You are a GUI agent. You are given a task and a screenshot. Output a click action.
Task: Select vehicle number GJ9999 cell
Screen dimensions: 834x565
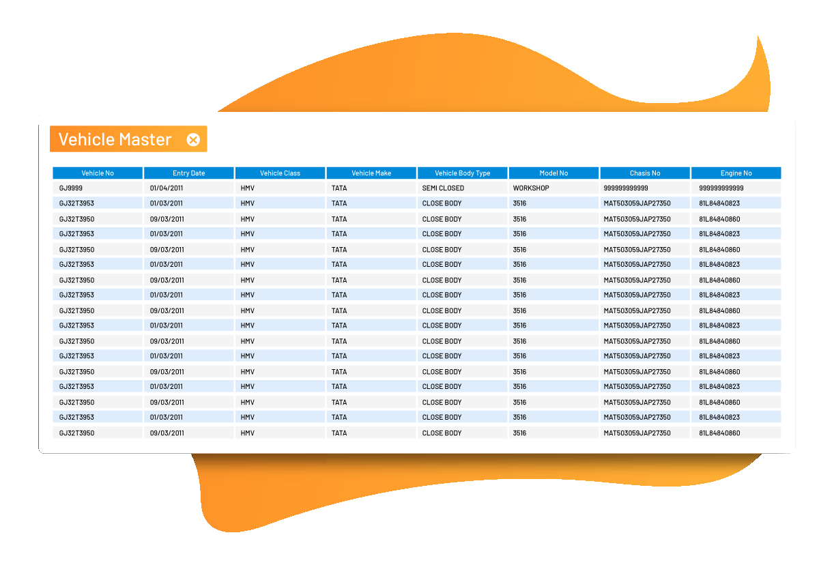coord(71,188)
